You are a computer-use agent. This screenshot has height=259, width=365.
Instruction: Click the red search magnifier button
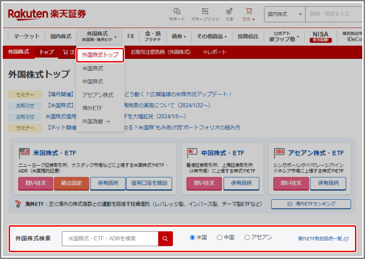[x=165, y=238]
